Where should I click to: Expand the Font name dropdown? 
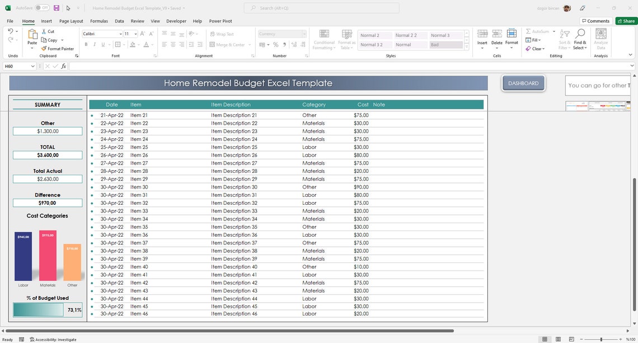pos(121,34)
